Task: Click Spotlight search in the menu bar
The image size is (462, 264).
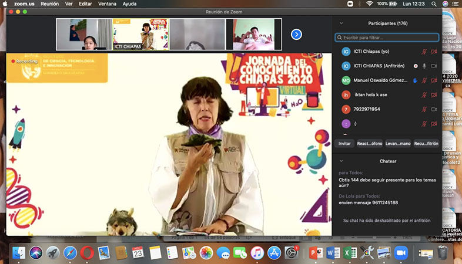Action: pyautogui.click(x=434, y=4)
